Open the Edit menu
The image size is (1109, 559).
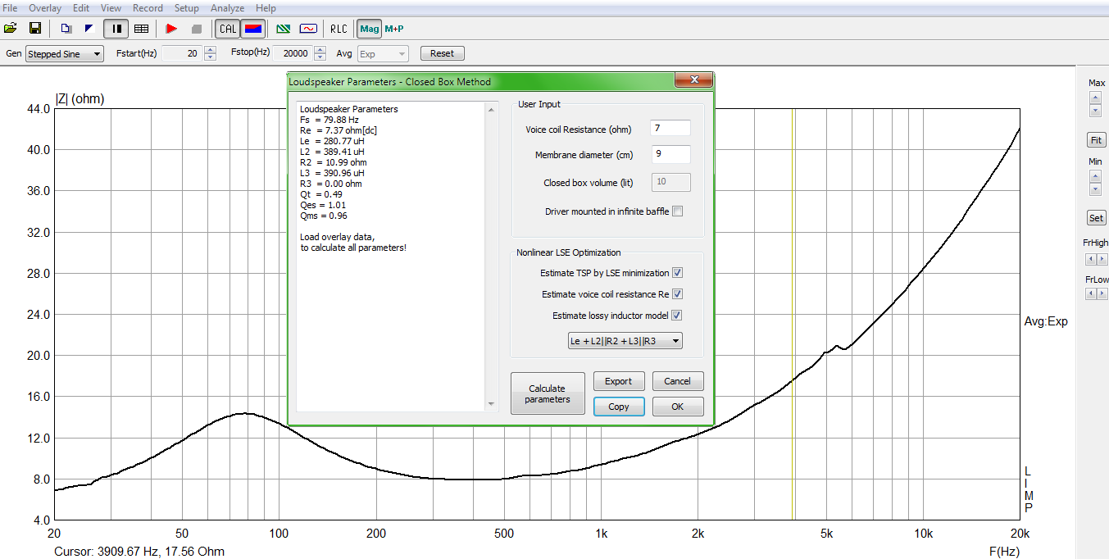(x=81, y=7)
